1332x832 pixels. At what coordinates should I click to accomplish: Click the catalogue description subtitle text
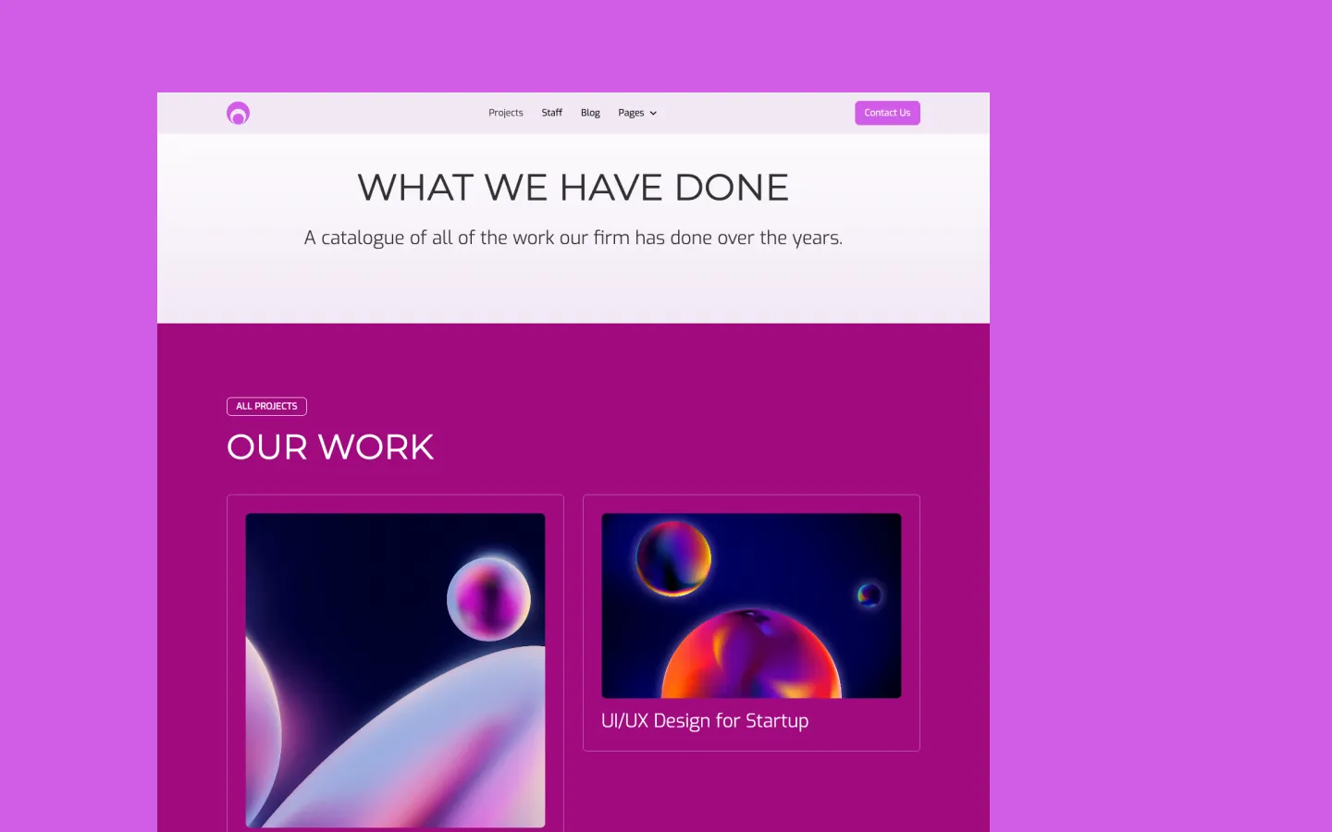[x=573, y=238]
